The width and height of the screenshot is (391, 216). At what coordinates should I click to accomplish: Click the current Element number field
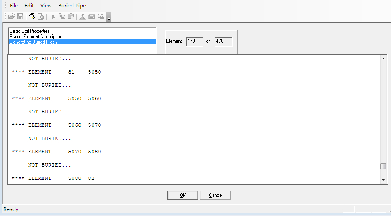pos(194,41)
